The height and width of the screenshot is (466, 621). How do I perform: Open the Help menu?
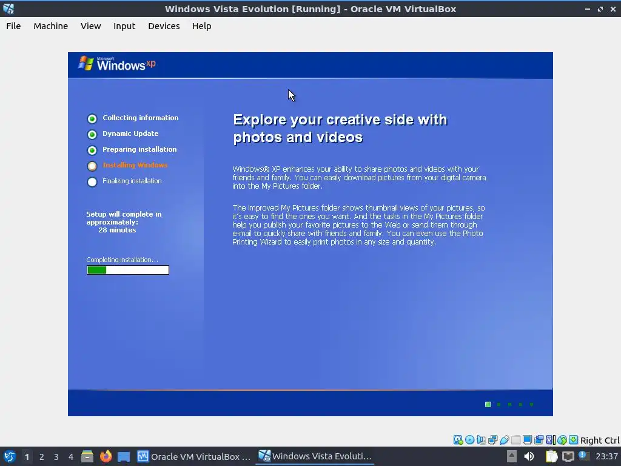tap(201, 26)
